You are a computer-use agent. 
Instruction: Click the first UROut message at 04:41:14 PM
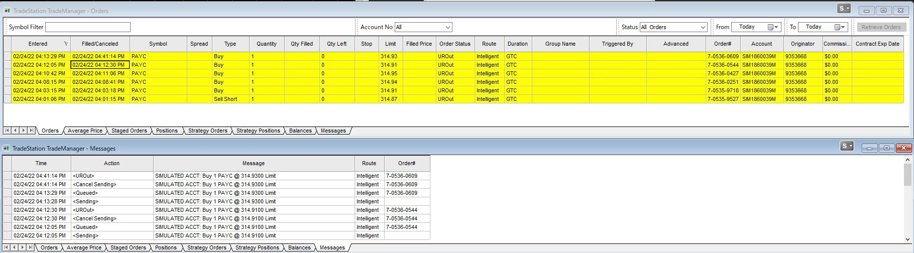coord(216,176)
